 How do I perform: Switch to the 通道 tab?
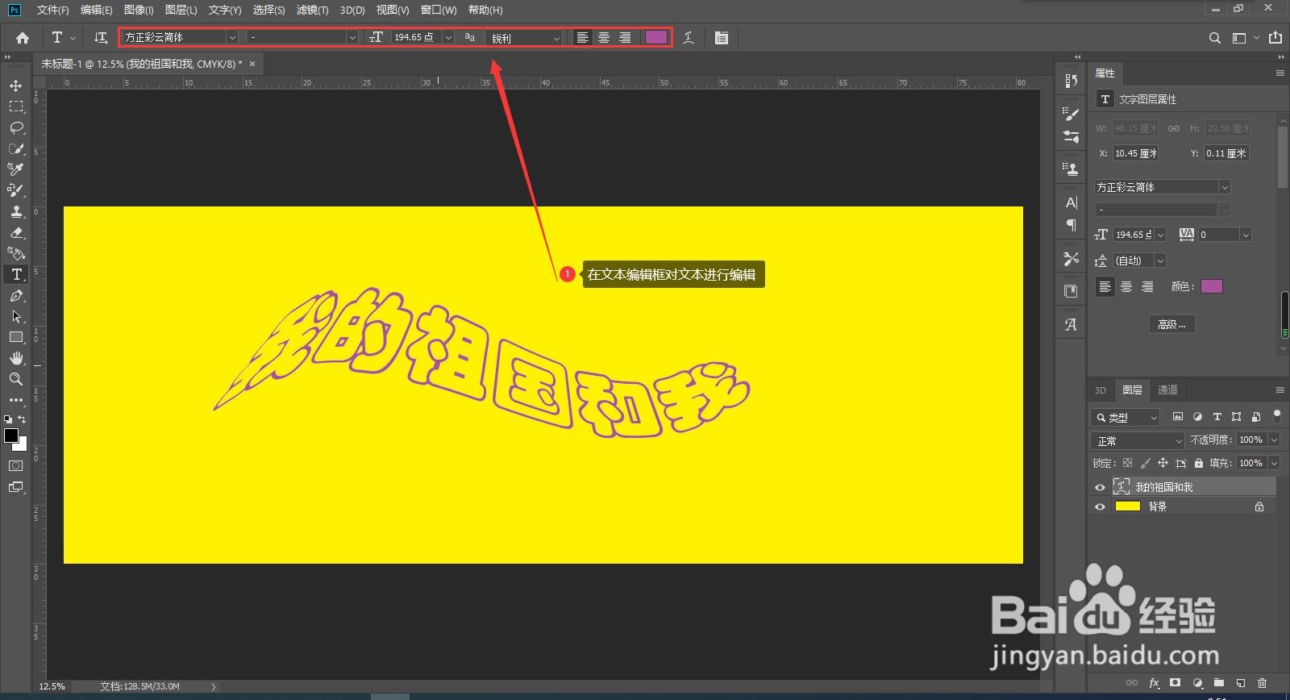1167,390
